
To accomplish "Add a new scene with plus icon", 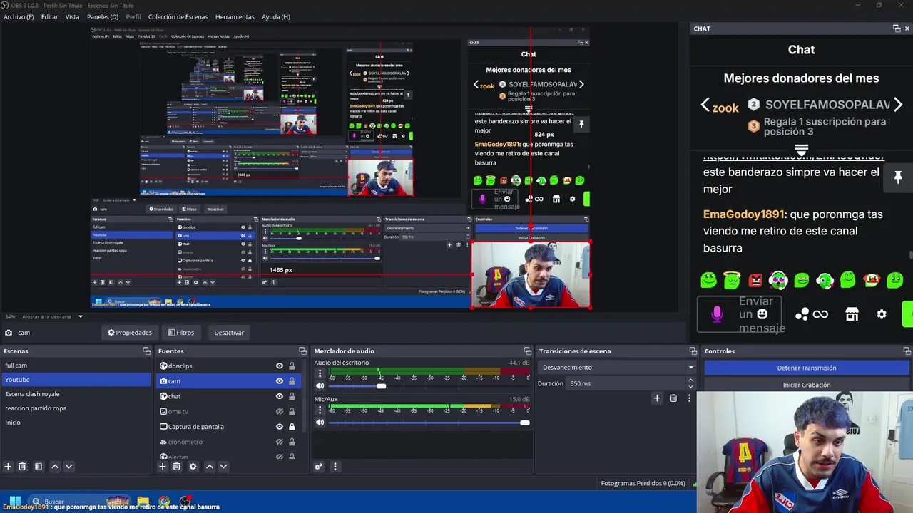I will [8, 467].
